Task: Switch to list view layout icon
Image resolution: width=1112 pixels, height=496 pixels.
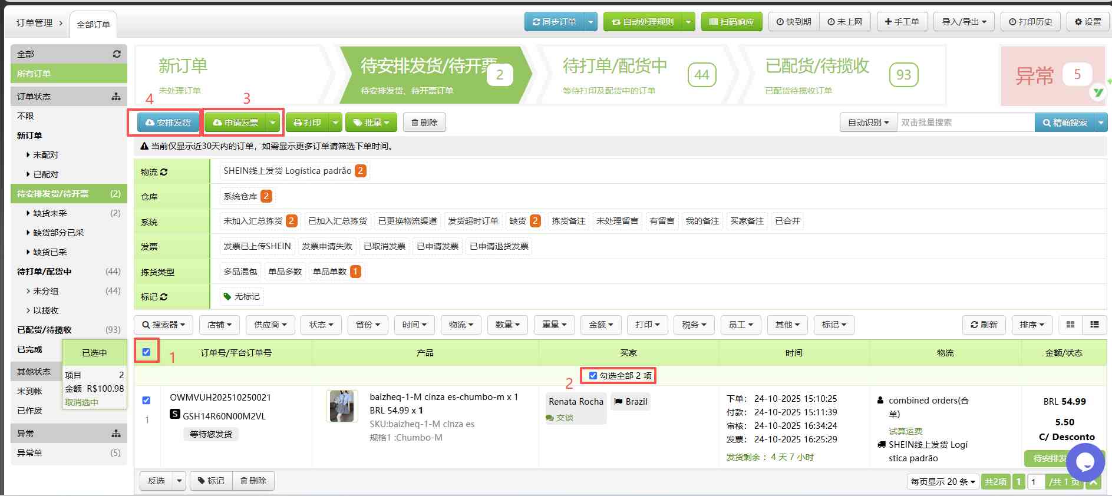Action: pyautogui.click(x=1094, y=325)
